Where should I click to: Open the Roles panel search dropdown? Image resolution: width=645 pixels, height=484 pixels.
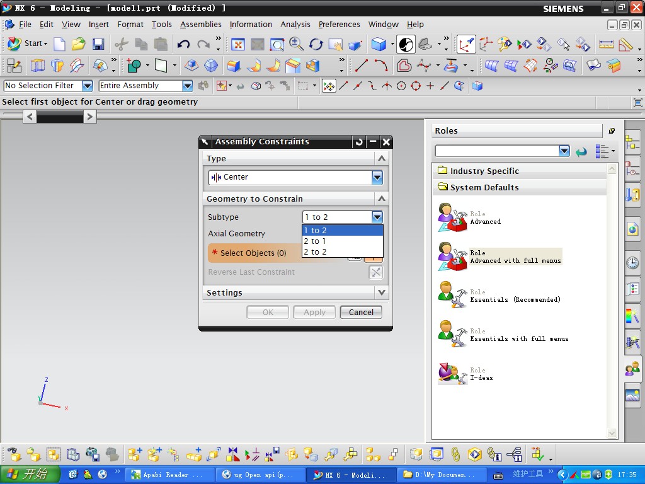564,151
